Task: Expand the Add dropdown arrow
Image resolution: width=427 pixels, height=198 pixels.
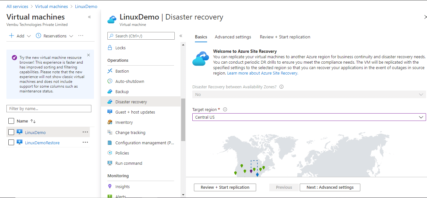Action: pyautogui.click(x=29, y=36)
